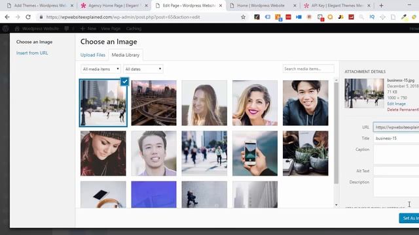The height and width of the screenshot is (235, 419).
Task: Click the media grid scrollbar down arrow
Action: pyautogui.click(x=336, y=205)
